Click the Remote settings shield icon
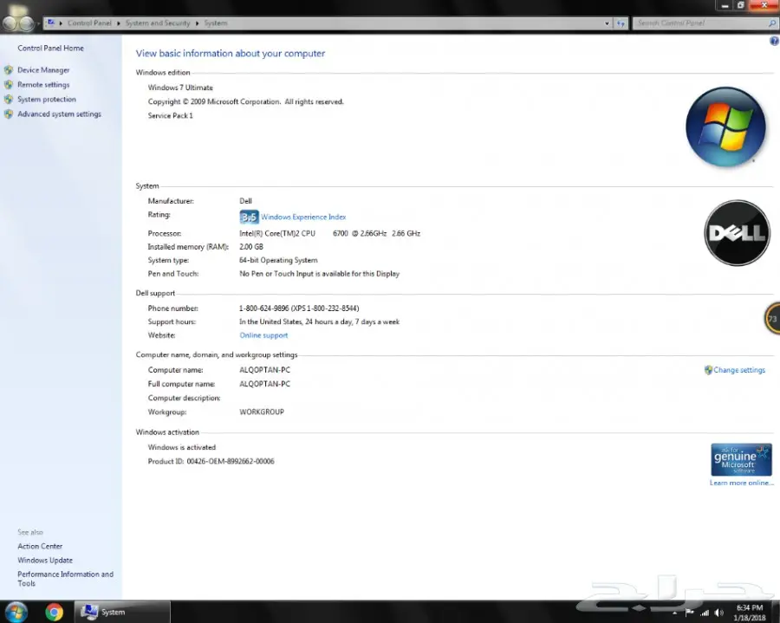Image resolution: width=780 pixels, height=623 pixels. coord(9,85)
